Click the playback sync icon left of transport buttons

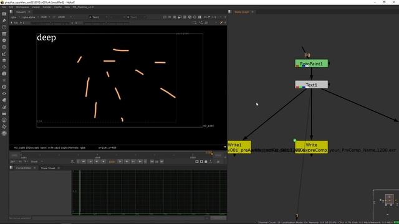click(72, 162)
